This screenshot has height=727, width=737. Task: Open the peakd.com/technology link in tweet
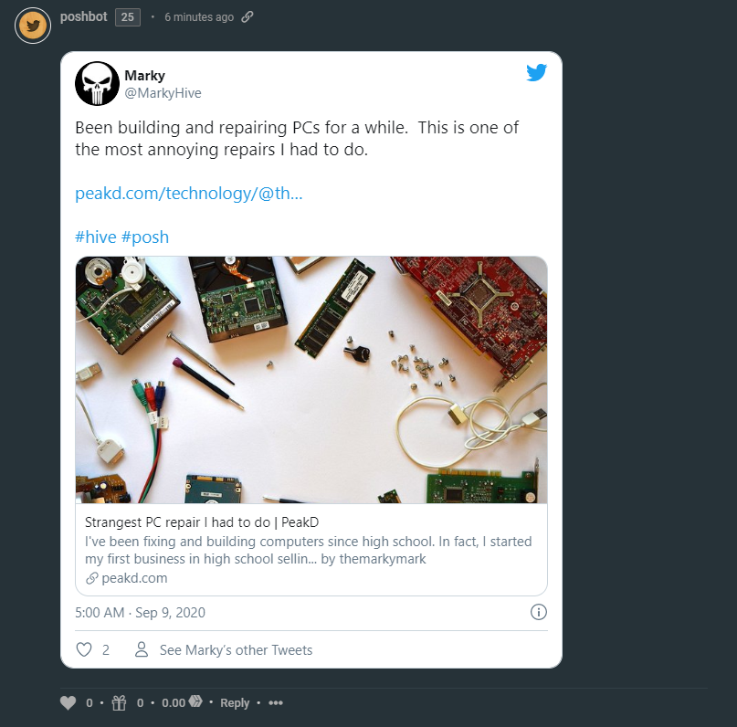tap(188, 195)
